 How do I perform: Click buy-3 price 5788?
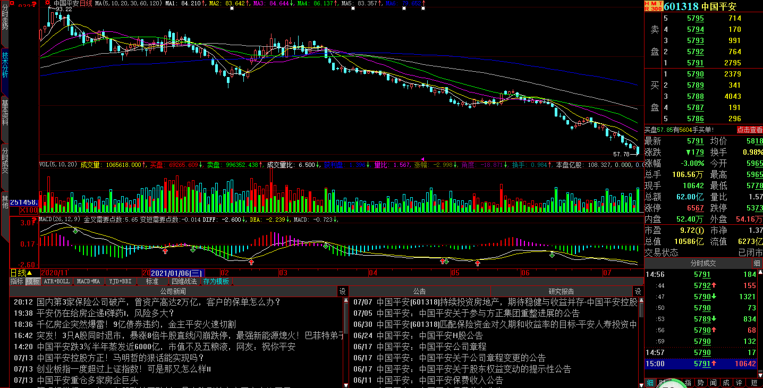pos(696,96)
